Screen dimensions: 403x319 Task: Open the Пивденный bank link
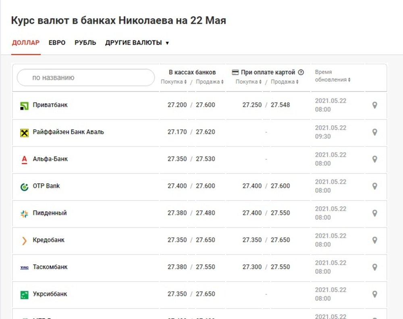click(x=50, y=213)
